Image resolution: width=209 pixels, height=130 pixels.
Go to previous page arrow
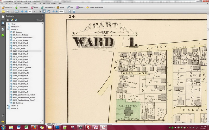point(22,12)
